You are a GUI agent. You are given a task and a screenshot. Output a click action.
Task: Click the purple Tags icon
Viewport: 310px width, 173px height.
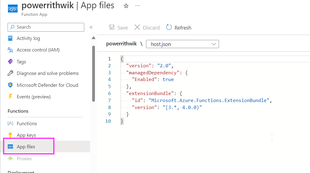[10, 62]
